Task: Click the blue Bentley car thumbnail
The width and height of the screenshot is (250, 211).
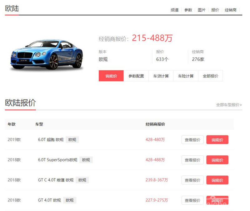Action: tap(47, 54)
